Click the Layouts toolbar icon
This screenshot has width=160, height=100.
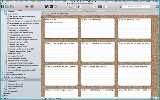click(11, 7)
